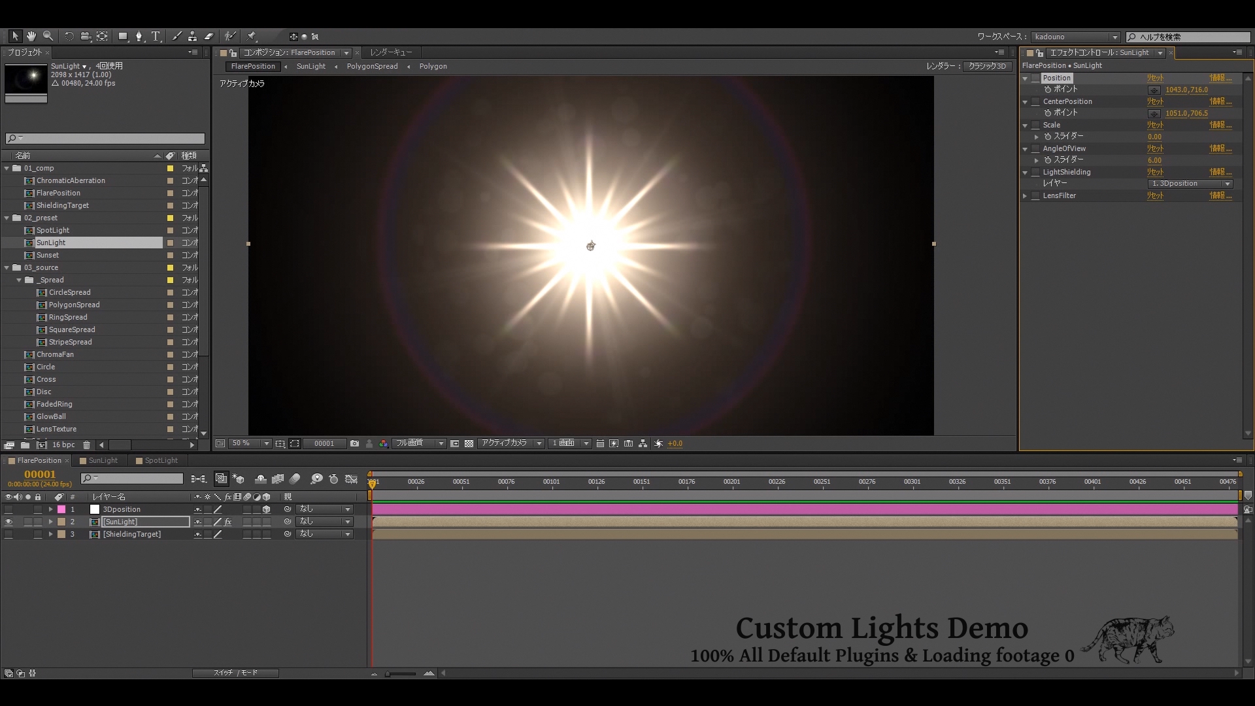Open magnification 50% dropdown
This screenshot has height=706, width=1255.
250,443
